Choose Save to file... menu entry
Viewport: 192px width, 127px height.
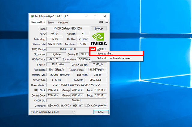click(117, 53)
